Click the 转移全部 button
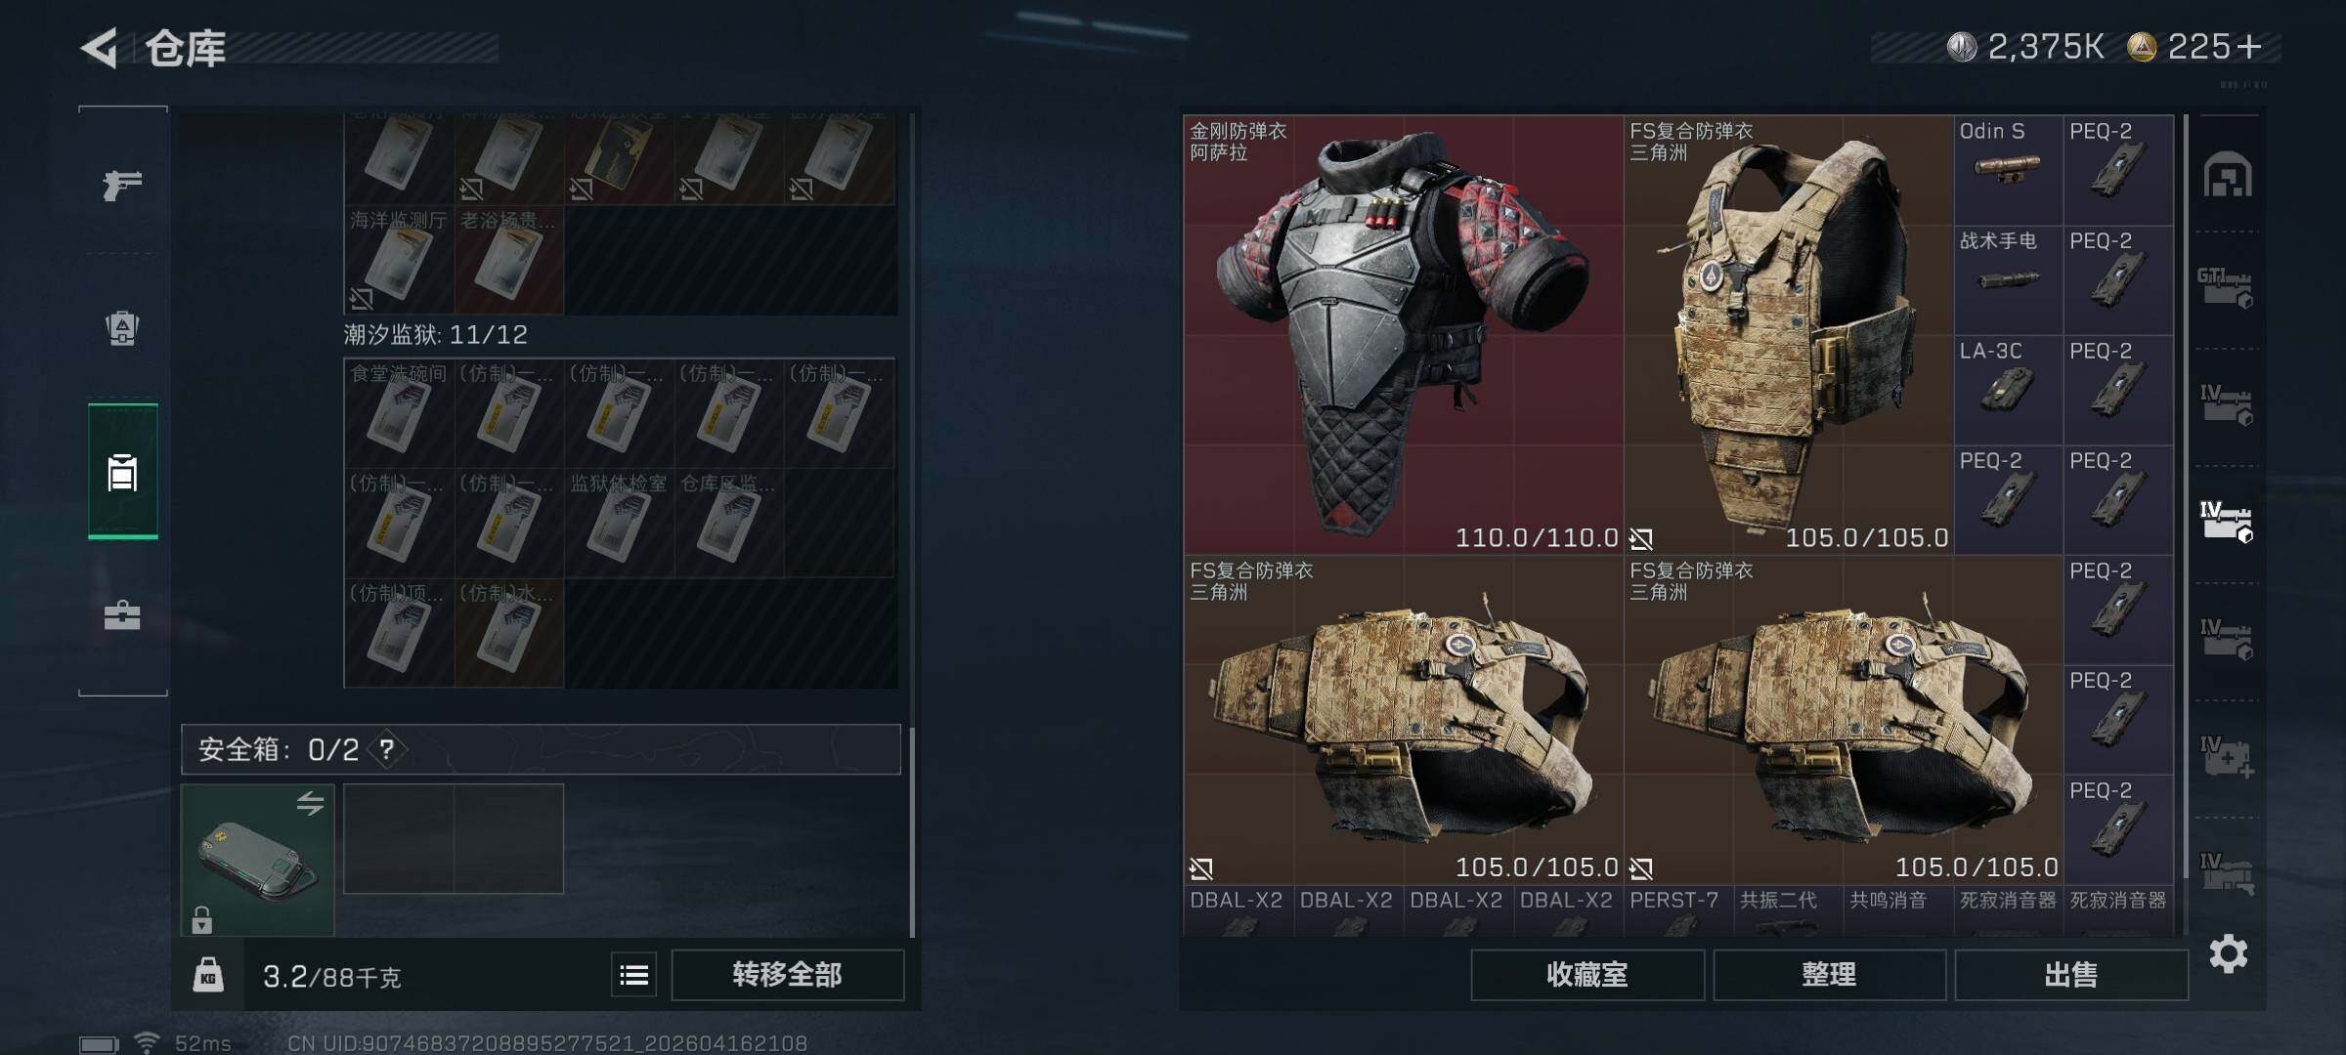2346x1055 pixels. tap(787, 975)
